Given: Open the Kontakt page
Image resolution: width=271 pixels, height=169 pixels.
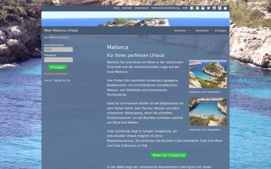Looking at the screenshot, I should click(x=127, y=8).
